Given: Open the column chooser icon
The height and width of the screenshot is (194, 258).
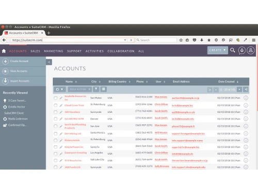Looking at the screenshot, I should (103, 89).
